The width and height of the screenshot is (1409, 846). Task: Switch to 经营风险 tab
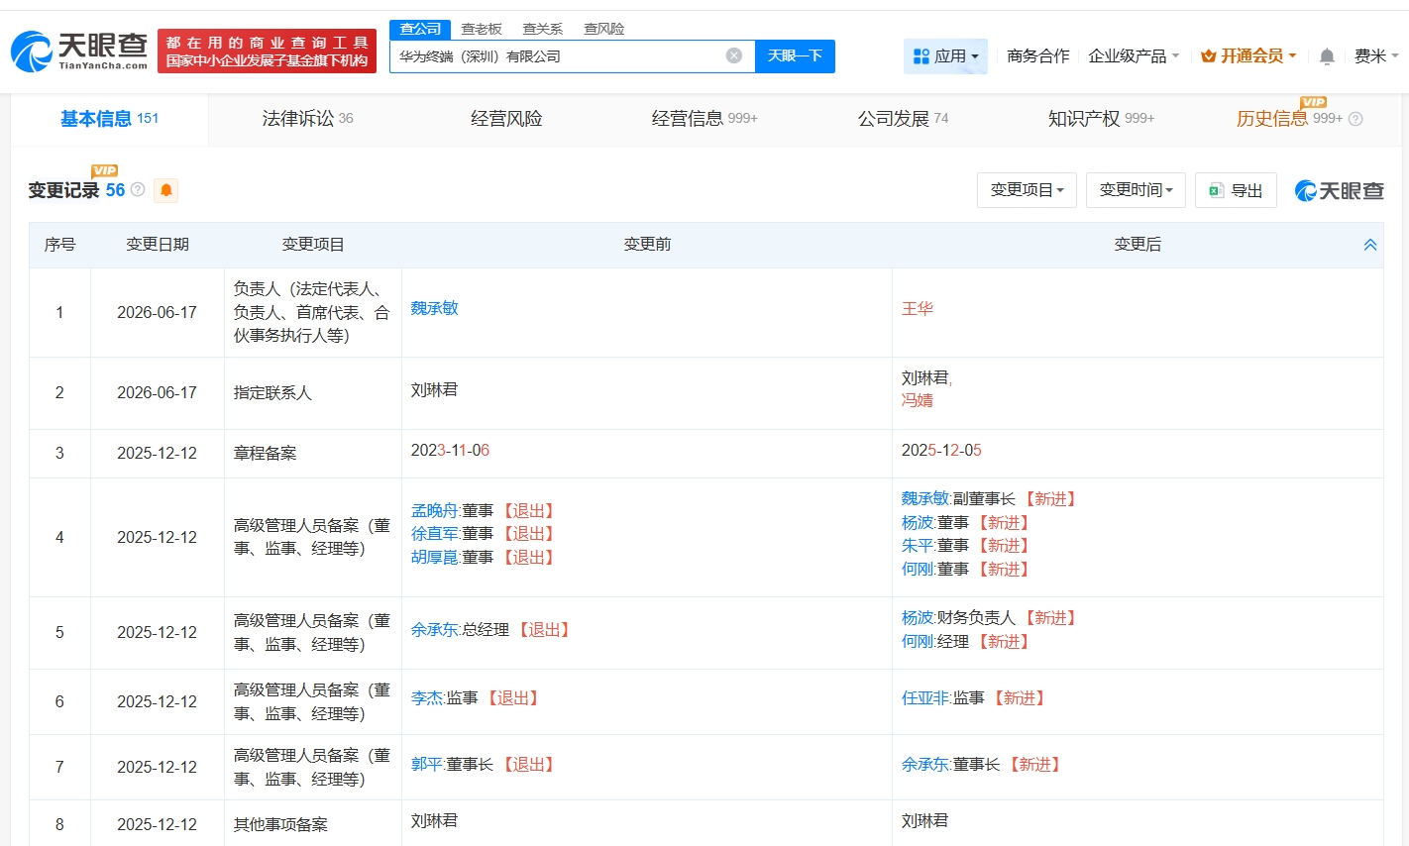click(x=506, y=119)
